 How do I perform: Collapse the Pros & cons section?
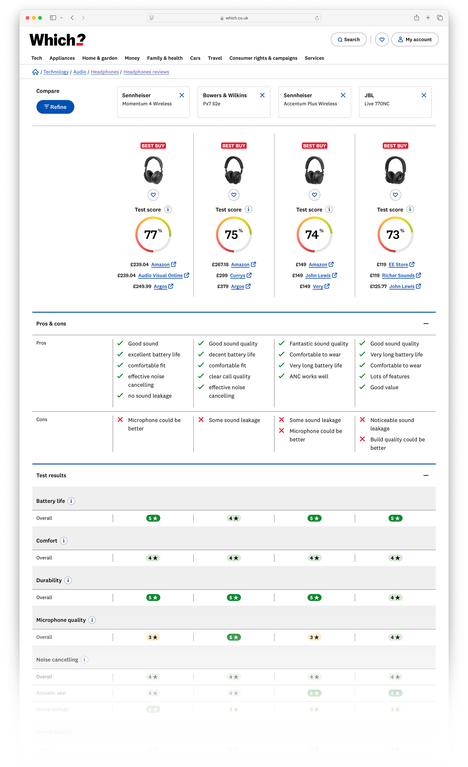pos(426,324)
